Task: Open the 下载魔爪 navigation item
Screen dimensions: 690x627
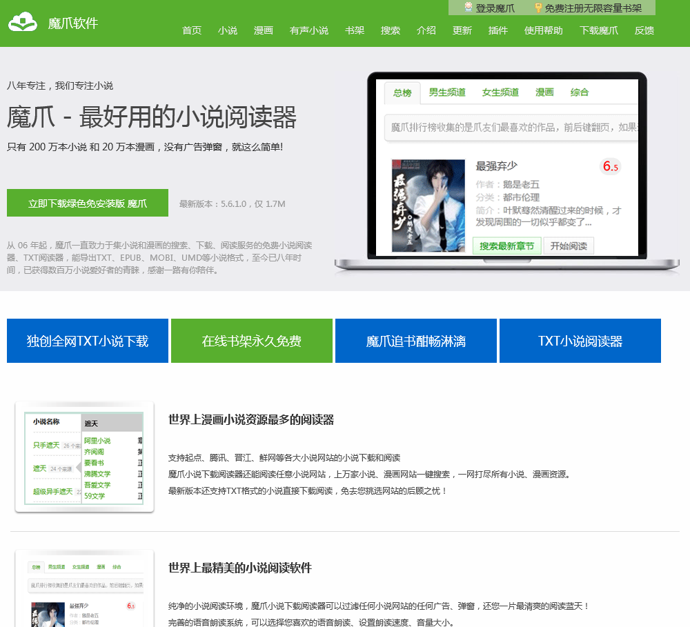Action: pos(598,30)
